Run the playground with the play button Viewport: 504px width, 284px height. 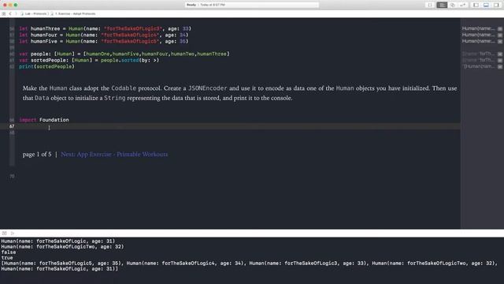pyautogui.click(x=13, y=234)
